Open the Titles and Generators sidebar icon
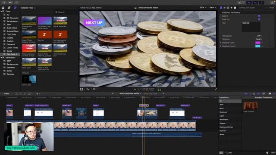Viewport: 276px width, 155px height. [x=15, y=8]
